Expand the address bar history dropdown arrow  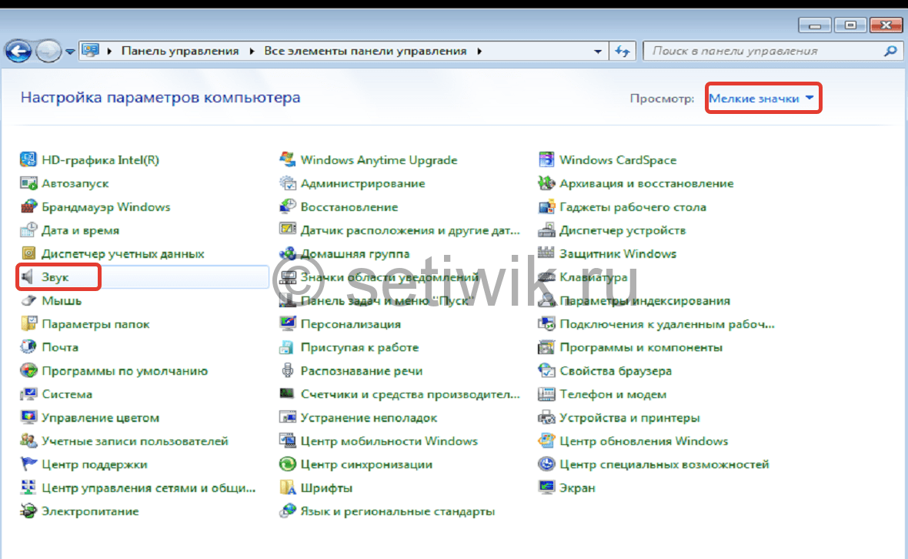click(598, 51)
